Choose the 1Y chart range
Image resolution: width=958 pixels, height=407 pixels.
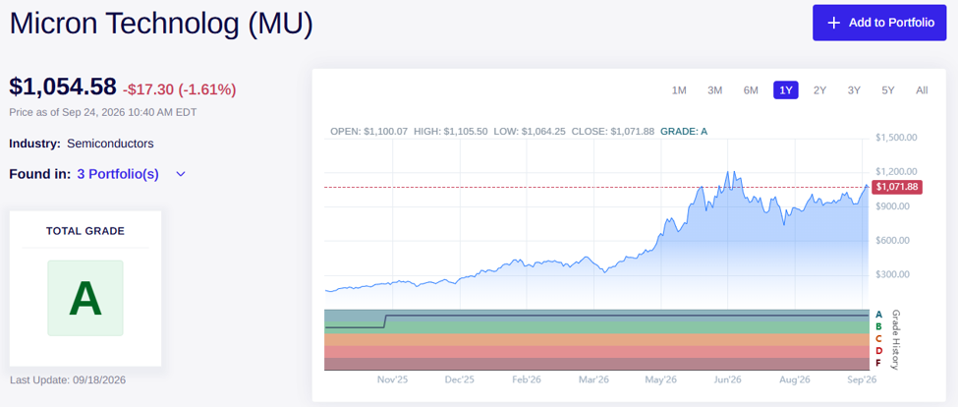pyautogui.click(x=786, y=90)
